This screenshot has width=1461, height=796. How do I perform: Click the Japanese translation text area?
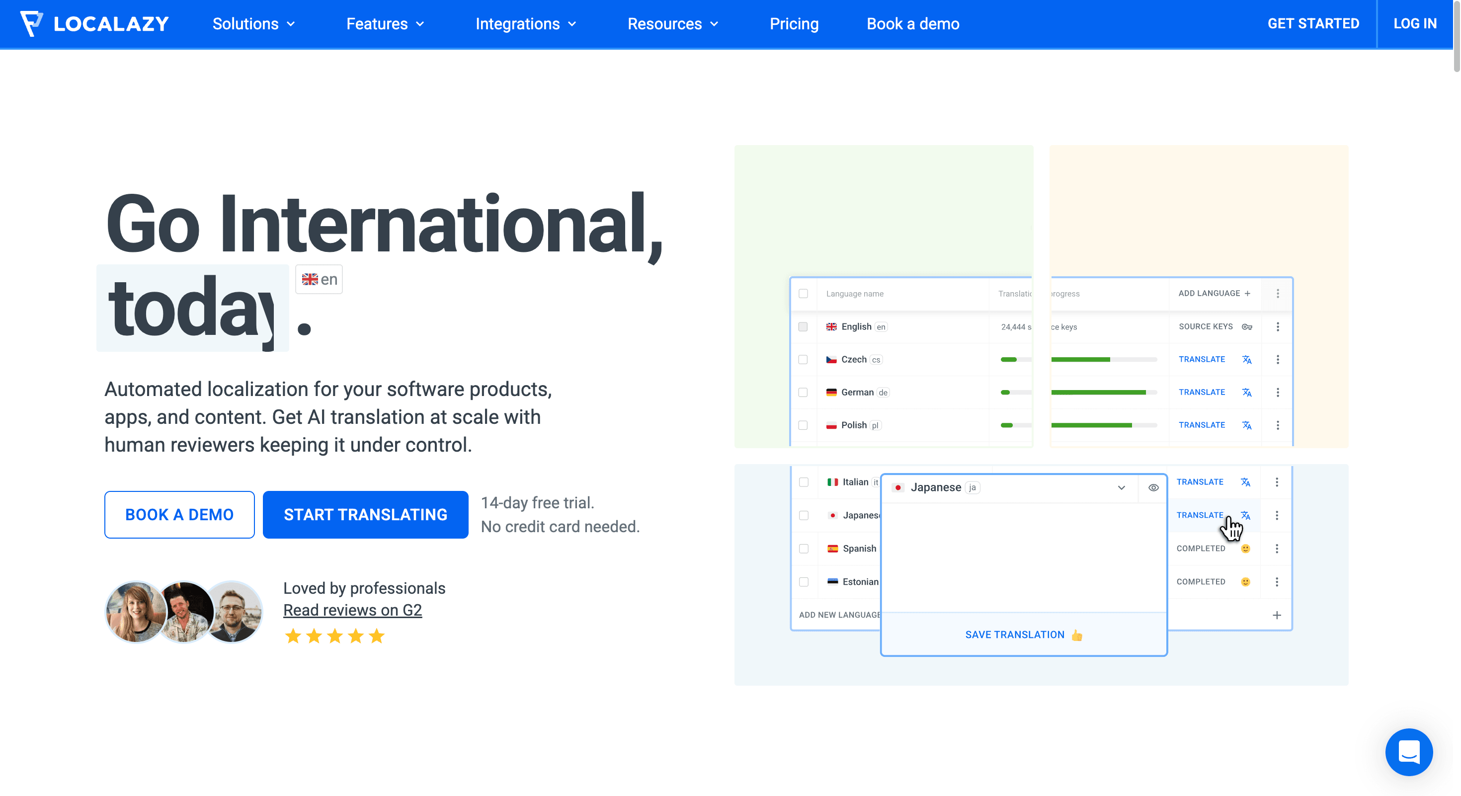coord(1024,557)
